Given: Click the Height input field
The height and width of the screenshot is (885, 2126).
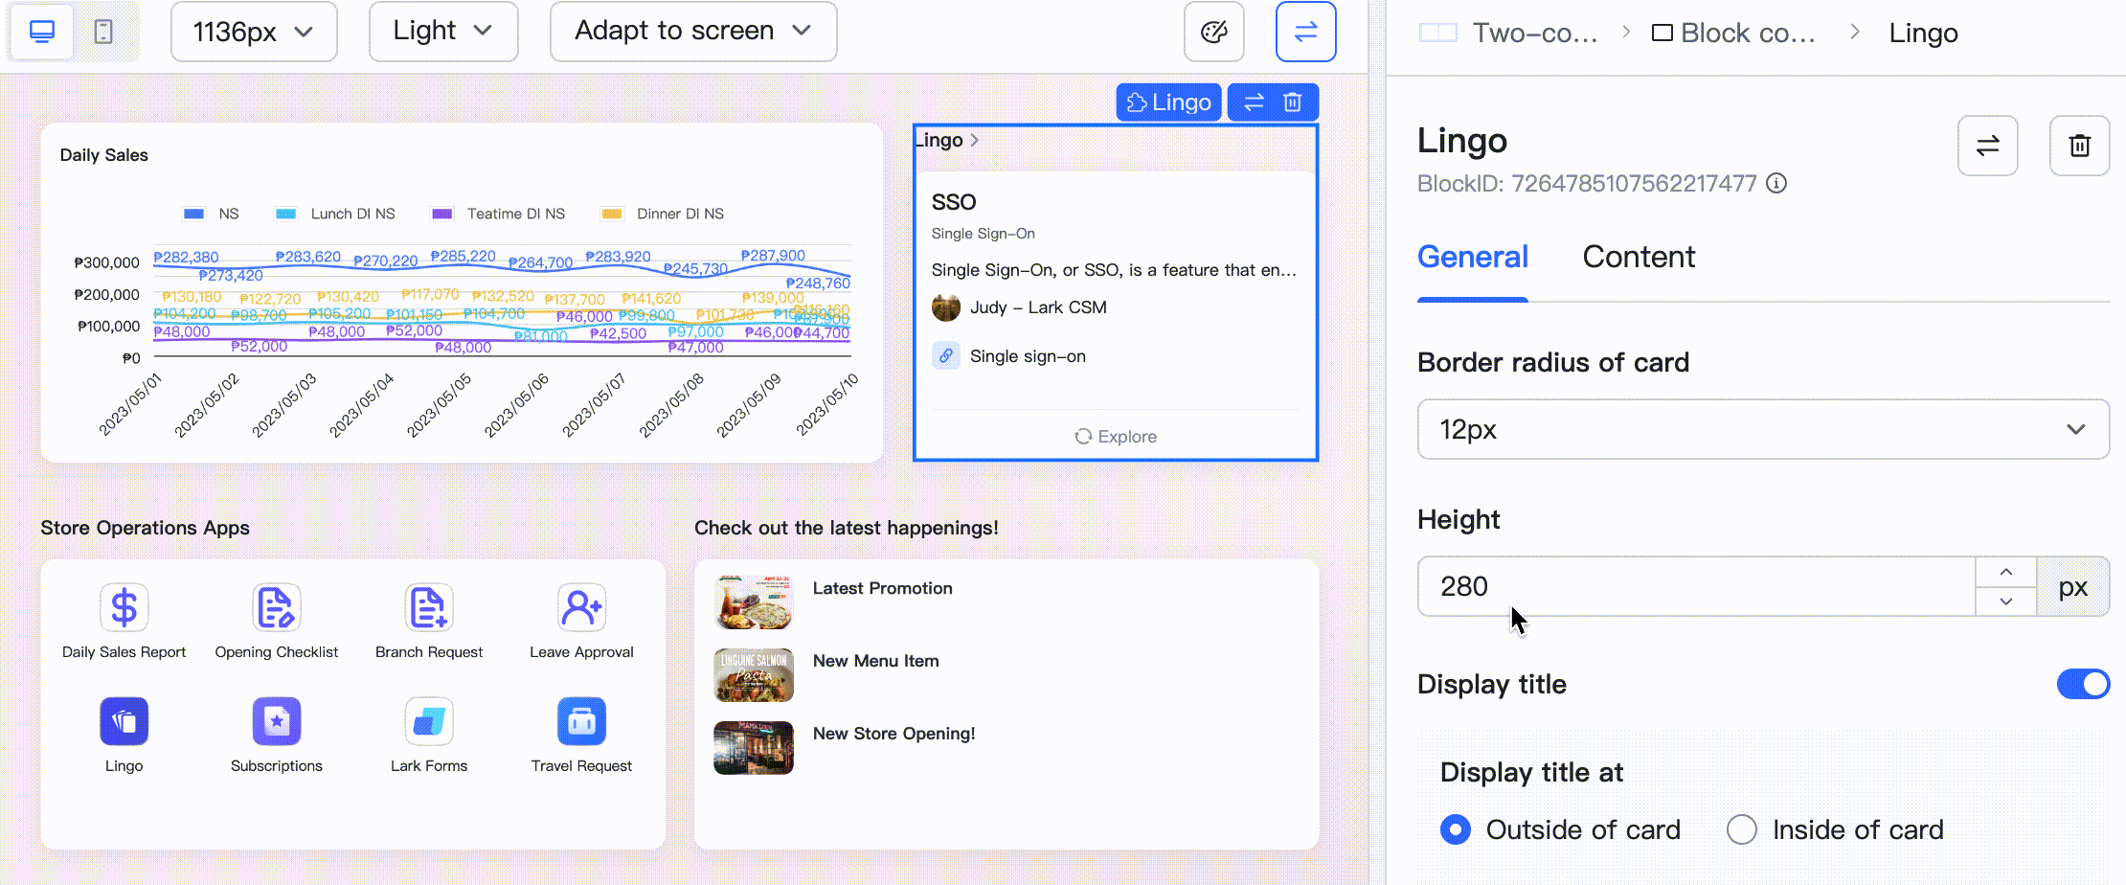Looking at the screenshot, I should pyautogui.click(x=1695, y=586).
